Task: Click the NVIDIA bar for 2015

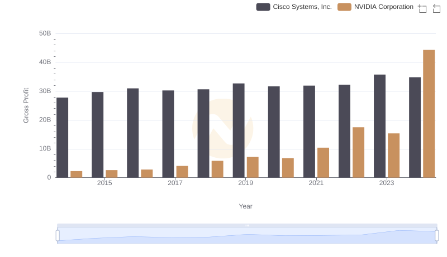Action: [111, 174]
